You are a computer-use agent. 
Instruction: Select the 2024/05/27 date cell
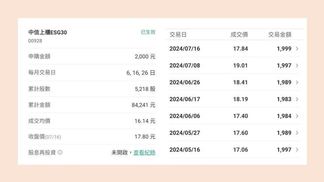point(185,133)
